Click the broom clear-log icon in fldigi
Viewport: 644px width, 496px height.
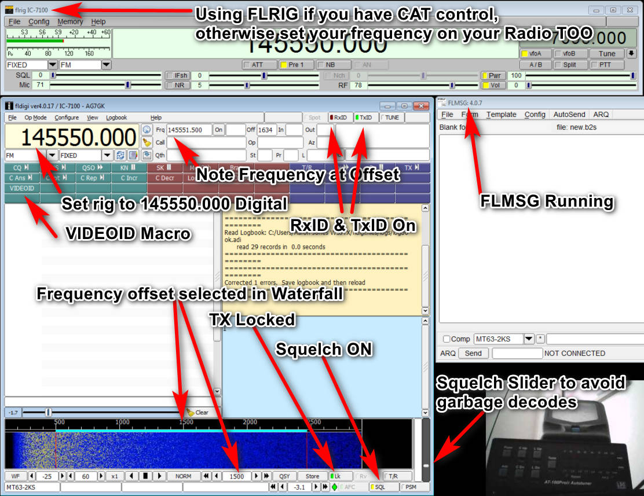pyautogui.click(x=147, y=142)
